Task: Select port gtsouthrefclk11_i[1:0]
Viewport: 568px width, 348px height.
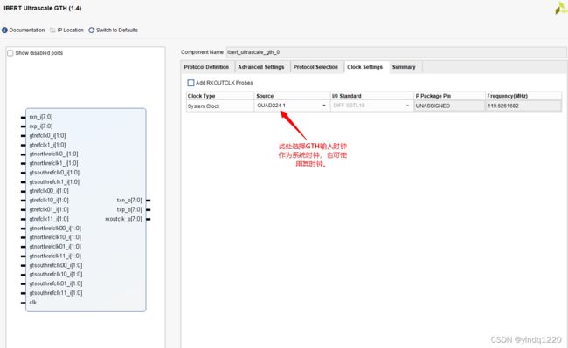Action: pyautogui.click(x=56, y=293)
